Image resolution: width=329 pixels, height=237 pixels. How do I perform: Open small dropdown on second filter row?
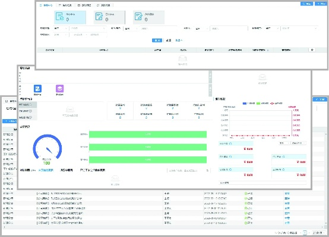[x=61, y=34]
